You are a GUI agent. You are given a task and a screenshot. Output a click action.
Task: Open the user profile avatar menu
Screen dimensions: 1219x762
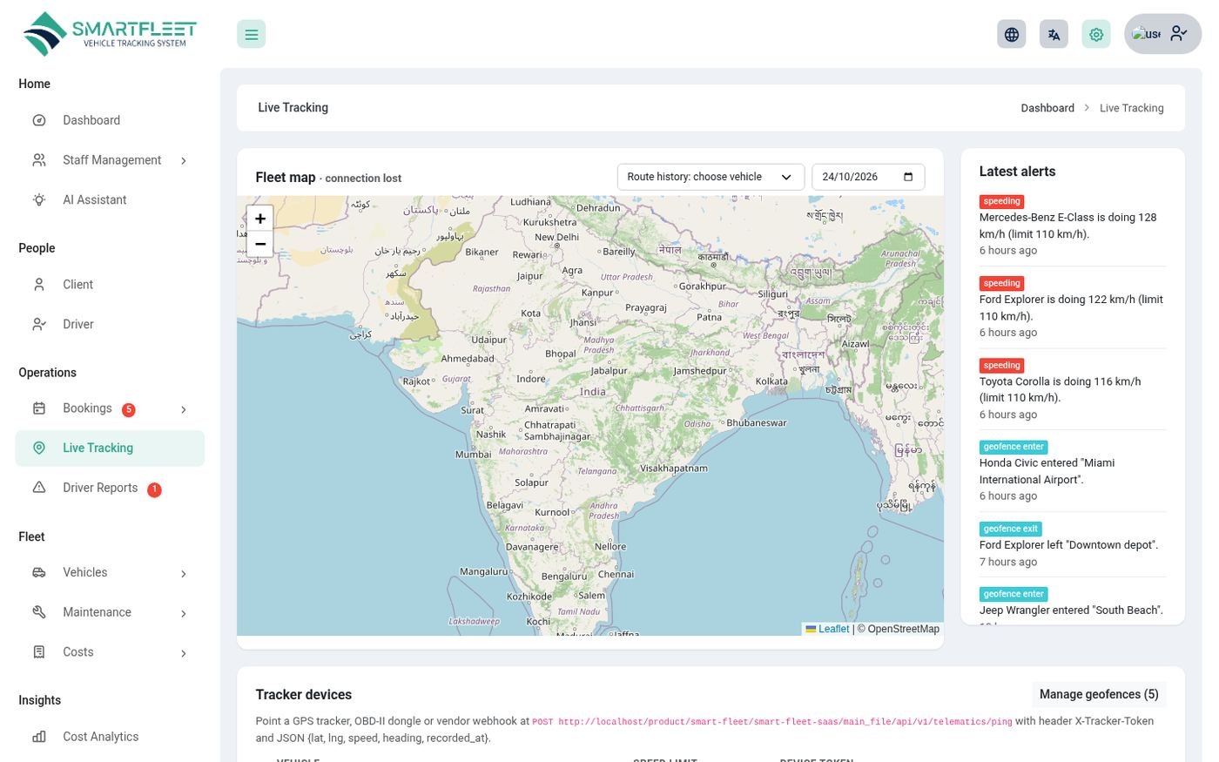(1162, 34)
